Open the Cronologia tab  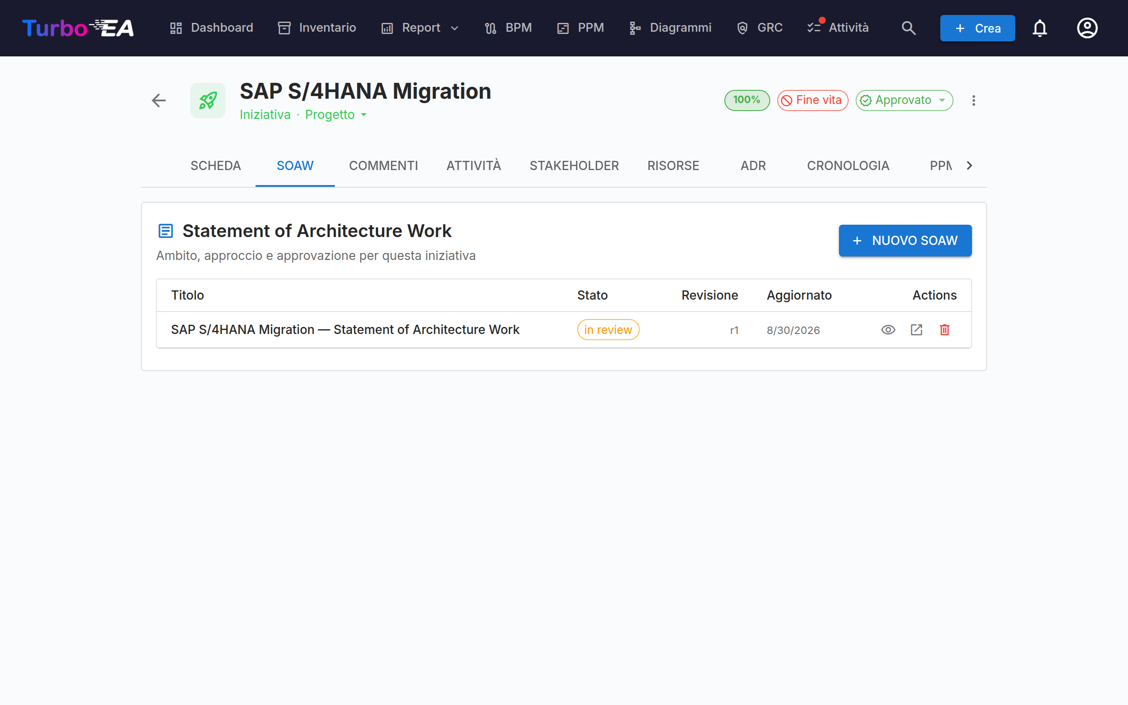848,166
